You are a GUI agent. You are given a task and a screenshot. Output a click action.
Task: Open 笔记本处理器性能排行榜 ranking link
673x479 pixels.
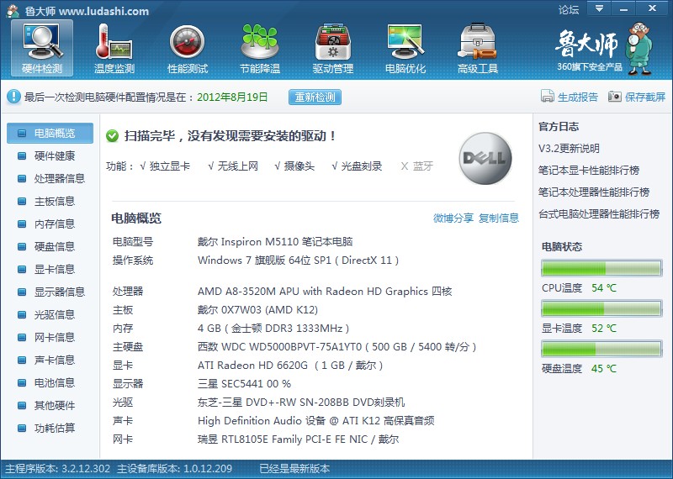[x=594, y=192]
